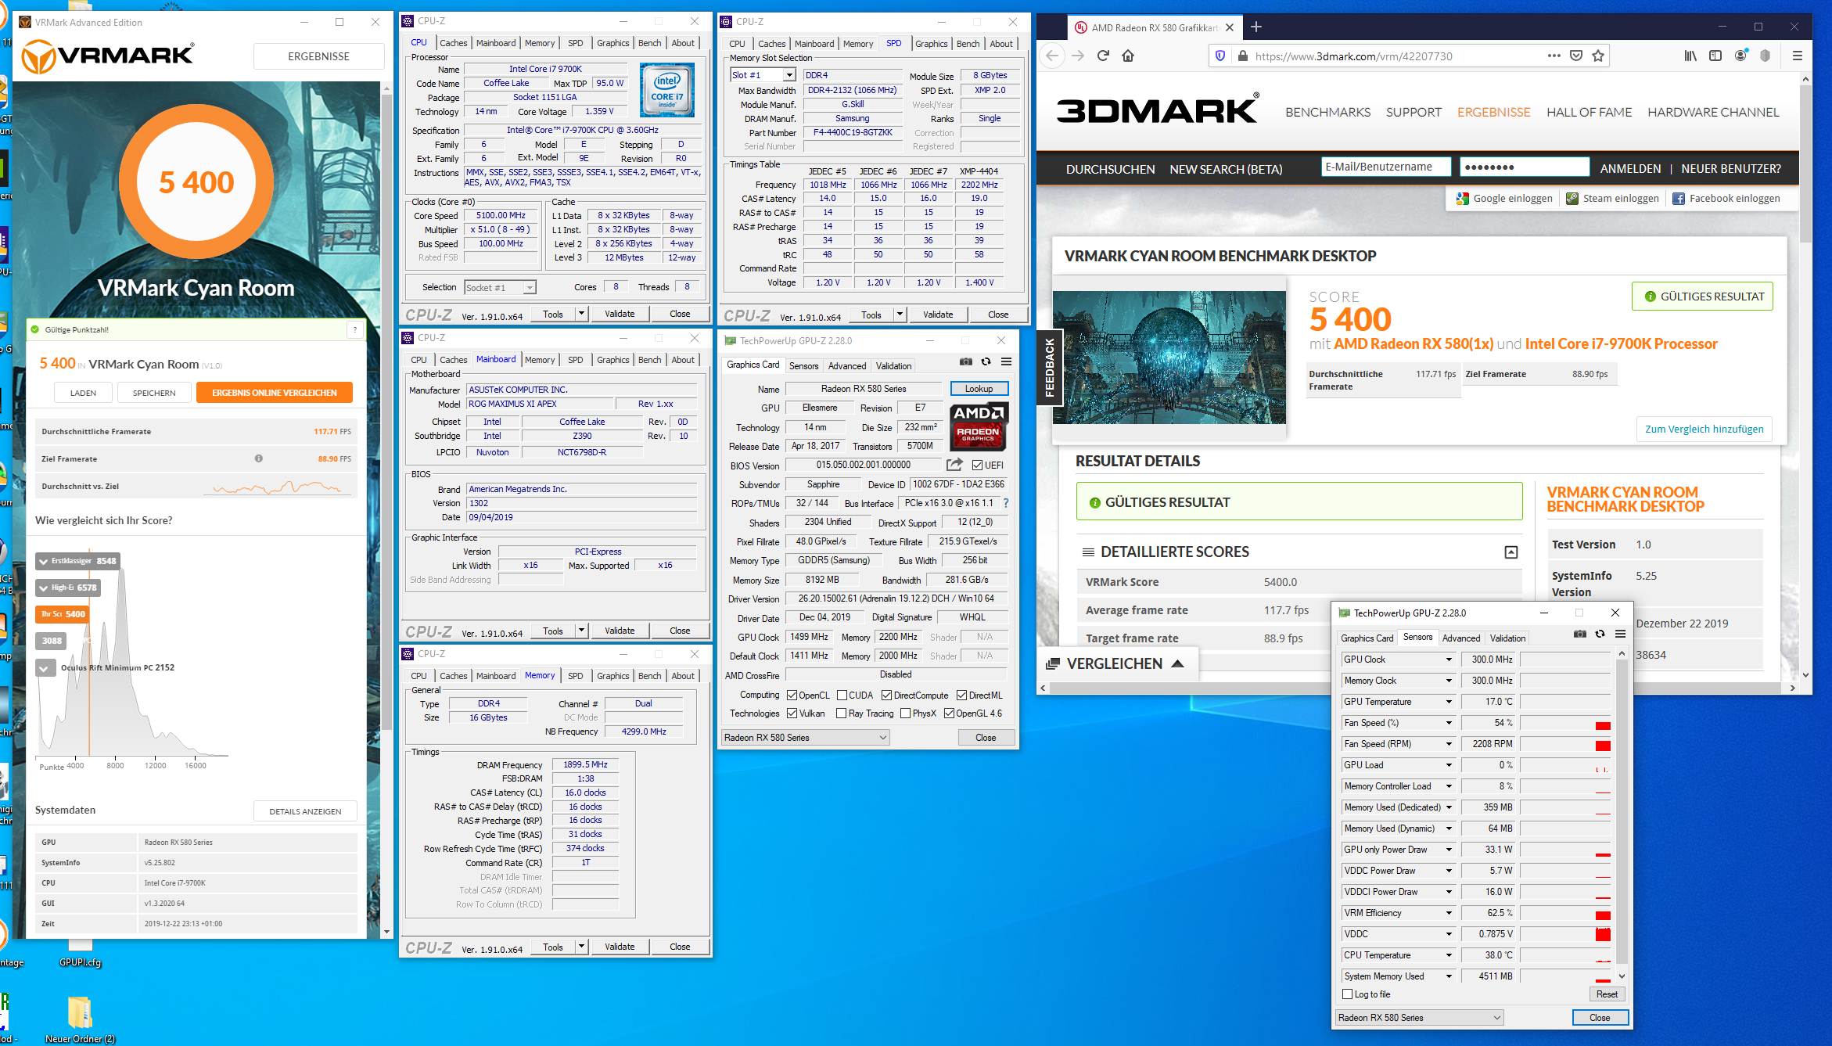Open page actions three-dots in address bar
Viewport: 1832px width, 1046px height.
[x=1554, y=56]
